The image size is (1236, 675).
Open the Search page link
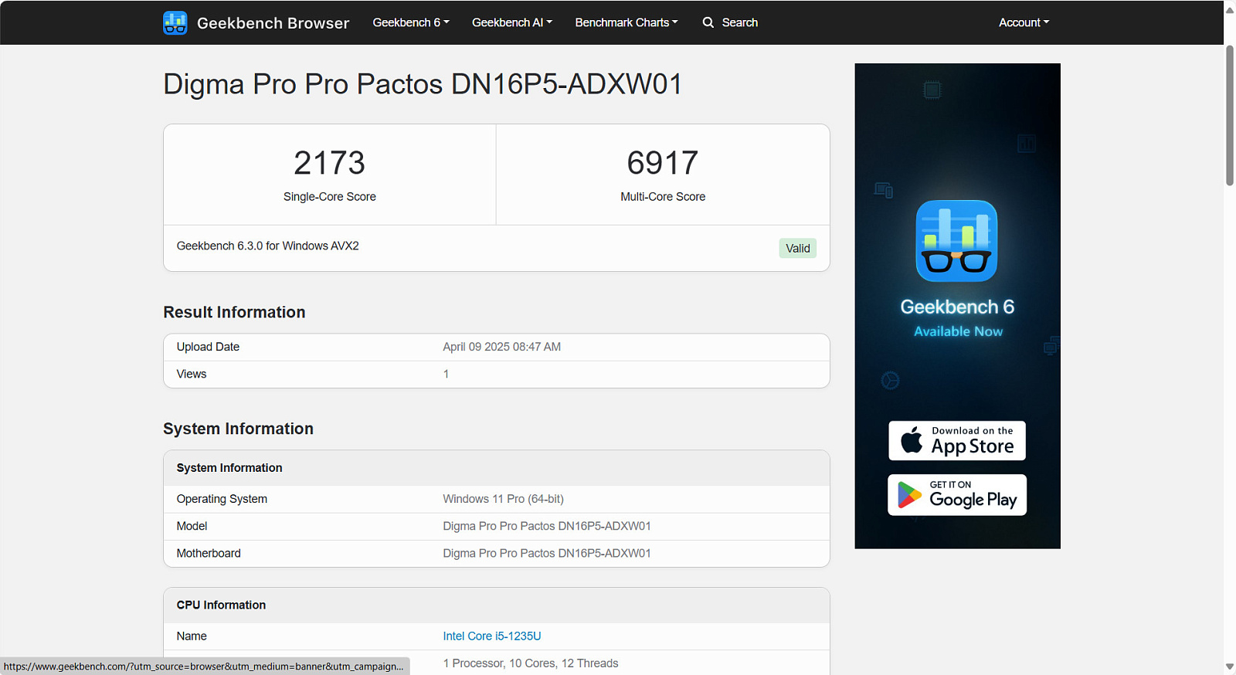tap(730, 22)
